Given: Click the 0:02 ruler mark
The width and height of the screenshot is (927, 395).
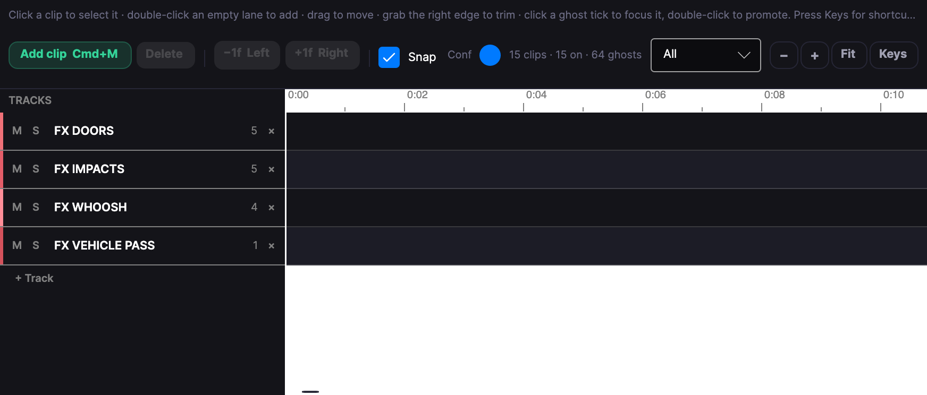Looking at the screenshot, I should 417,95.
